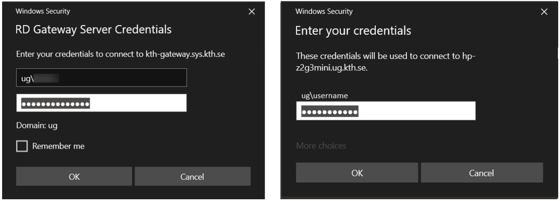Expand More choices
The width and height of the screenshot is (560, 201).
[x=321, y=146]
